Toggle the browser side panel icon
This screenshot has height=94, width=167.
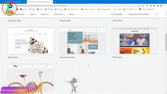click(158, 6)
